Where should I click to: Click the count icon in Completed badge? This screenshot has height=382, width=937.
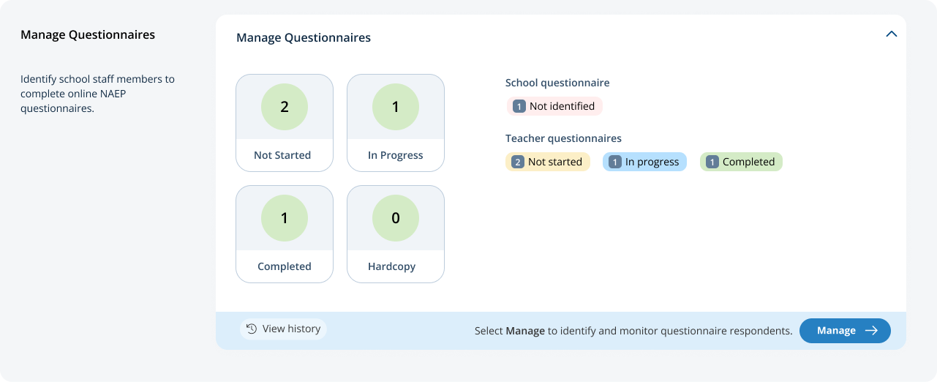click(x=712, y=162)
